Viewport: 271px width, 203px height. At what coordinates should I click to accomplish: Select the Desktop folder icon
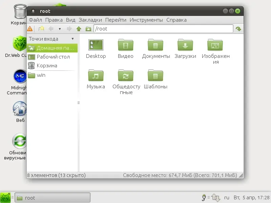coord(96,49)
